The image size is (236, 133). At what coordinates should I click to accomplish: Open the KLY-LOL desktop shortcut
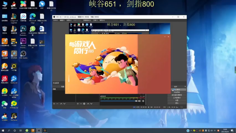click(x=14, y=93)
